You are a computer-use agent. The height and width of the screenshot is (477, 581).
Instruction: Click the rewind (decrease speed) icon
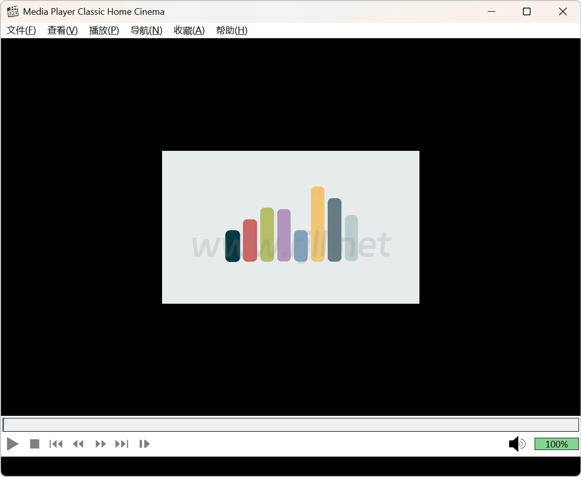[x=78, y=444]
